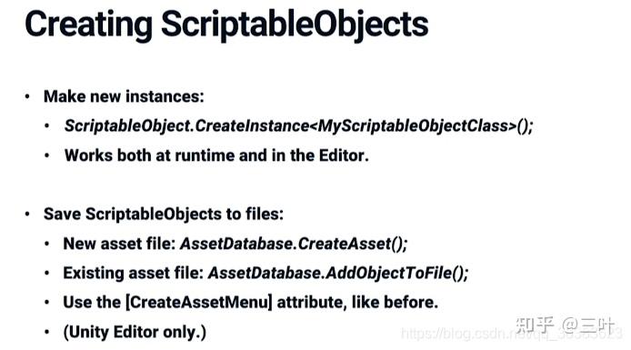The height and width of the screenshot is (350, 631).
Task: Select the 'Make new instances:' heading
Action: coord(124,96)
